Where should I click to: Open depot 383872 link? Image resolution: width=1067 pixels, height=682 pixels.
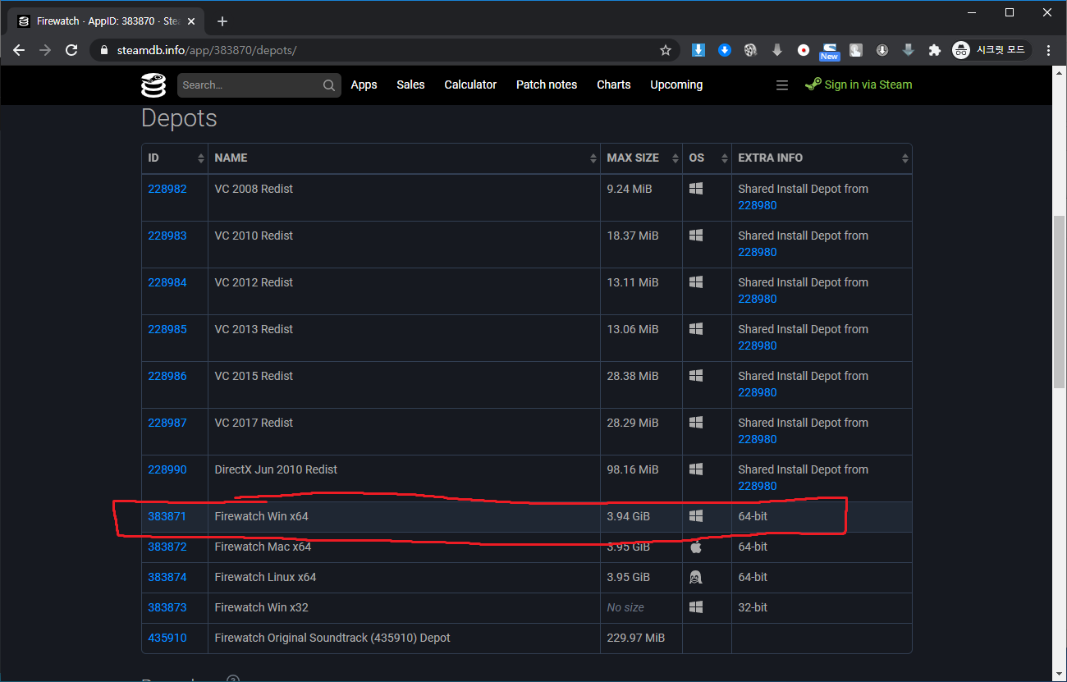[167, 547]
